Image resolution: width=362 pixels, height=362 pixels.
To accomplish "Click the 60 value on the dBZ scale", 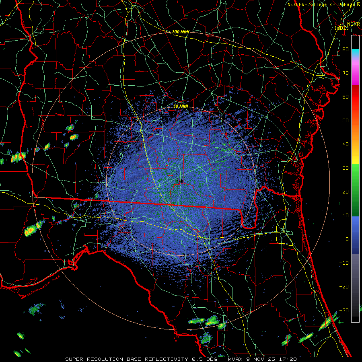I will (x=346, y=97).
